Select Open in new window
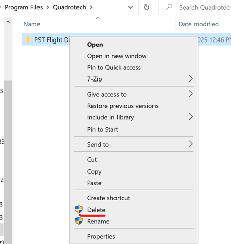 click(x=134, y=56)
